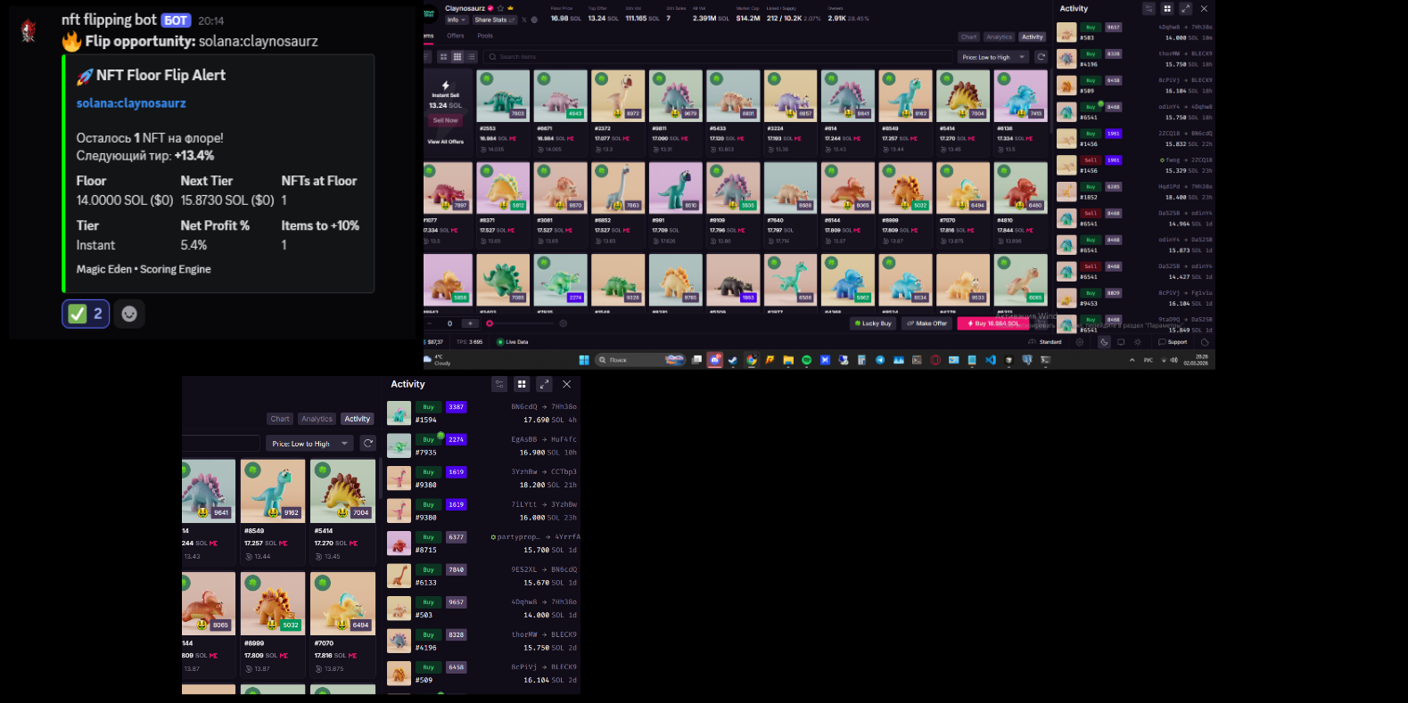The width and height of the screenshot is (1408, 703).
Task: Switch to list view layout
Action: point(472,56)
